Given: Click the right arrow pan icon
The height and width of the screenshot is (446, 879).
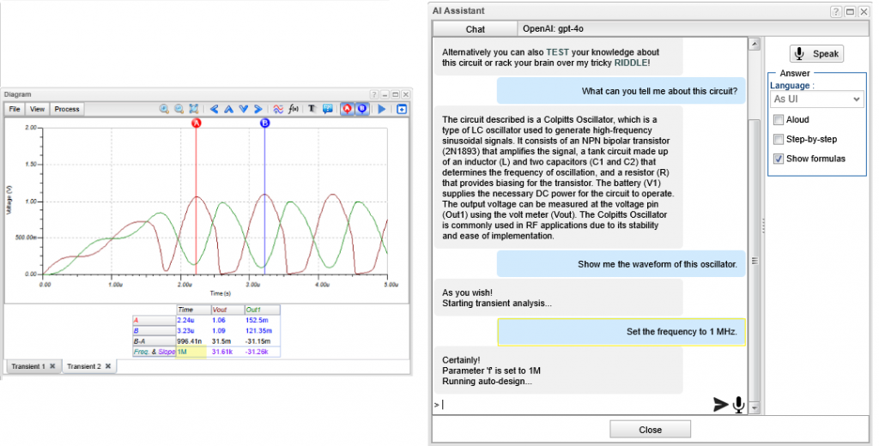Looking at the screenshot, I should pyautogui.click(x=258, y=109).
